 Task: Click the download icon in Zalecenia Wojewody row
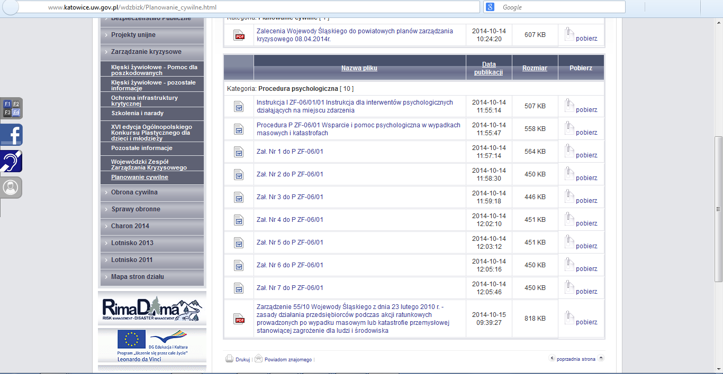click(x=569, y=34)
